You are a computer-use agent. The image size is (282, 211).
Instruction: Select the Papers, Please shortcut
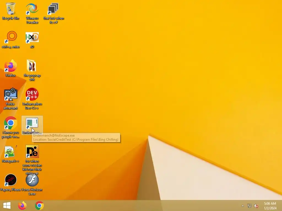[11, 182]
